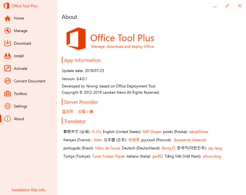Screen dimensions: 246x195
Task: Open translator link garf02
Action: coord(157,156)
